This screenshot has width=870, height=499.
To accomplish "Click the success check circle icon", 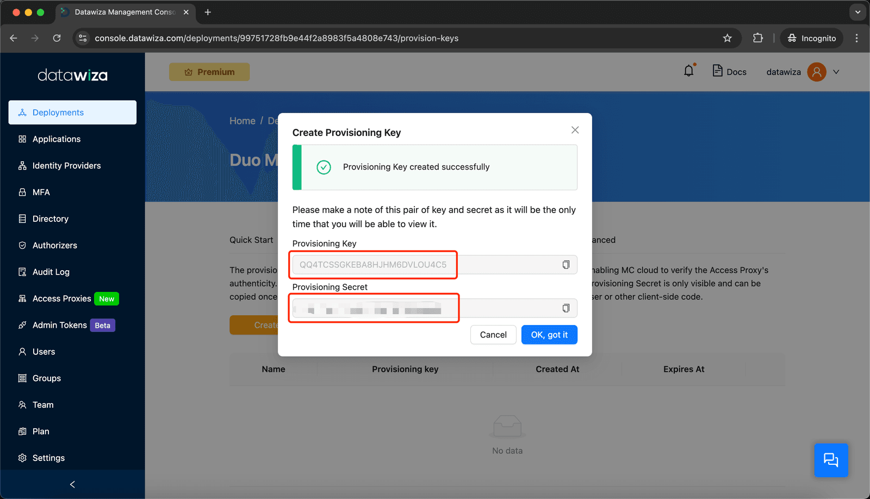I will click(324, 167).
